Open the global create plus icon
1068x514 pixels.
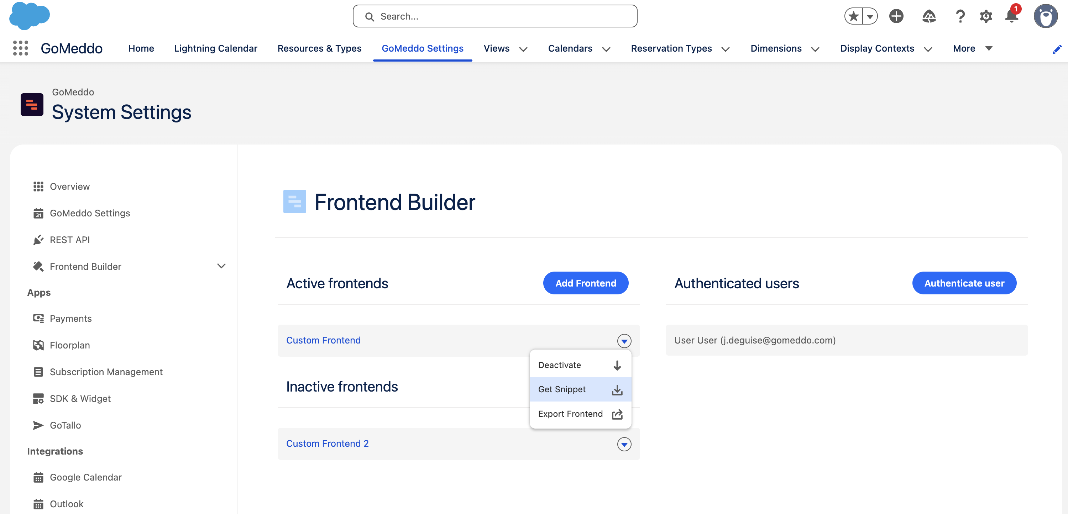point(896,16)
